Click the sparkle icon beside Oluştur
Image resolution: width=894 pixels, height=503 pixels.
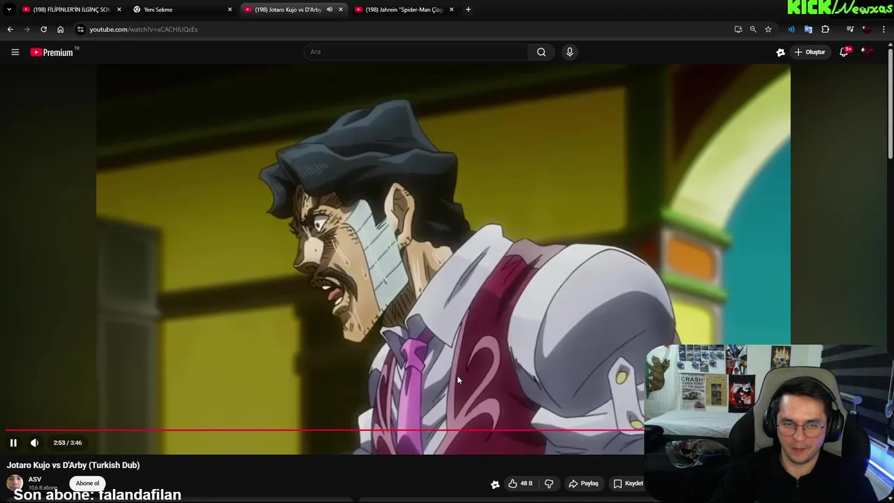781,52
